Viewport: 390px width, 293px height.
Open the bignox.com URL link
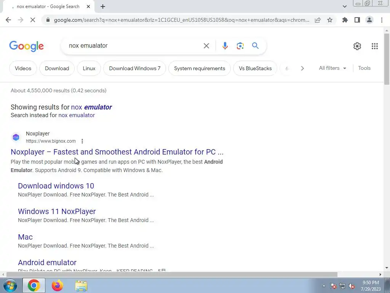(x=51, y=141)
